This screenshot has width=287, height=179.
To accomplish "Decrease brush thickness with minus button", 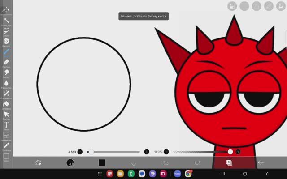I will click(80, 152).
